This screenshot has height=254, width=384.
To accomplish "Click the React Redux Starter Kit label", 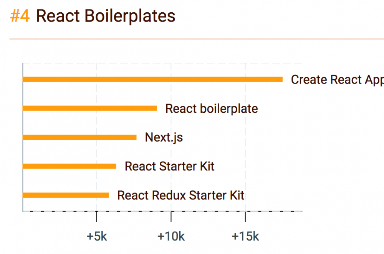I will click(180, 195).
